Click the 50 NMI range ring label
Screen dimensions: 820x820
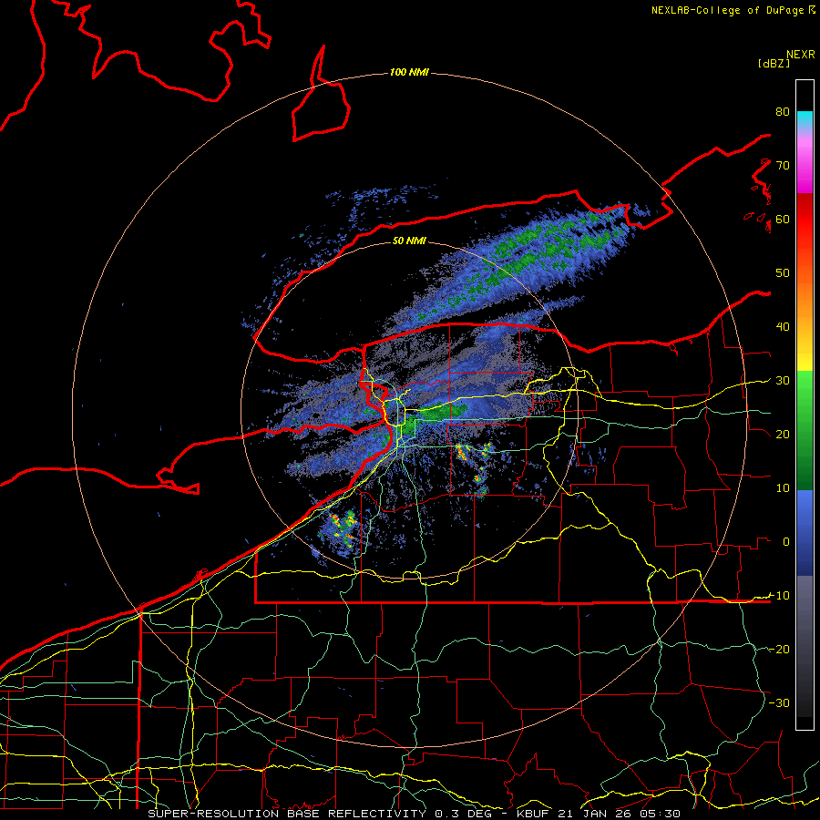coord(409,241)
